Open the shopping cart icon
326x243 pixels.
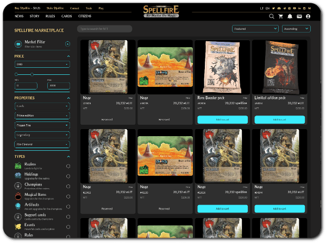click(280, 16)
